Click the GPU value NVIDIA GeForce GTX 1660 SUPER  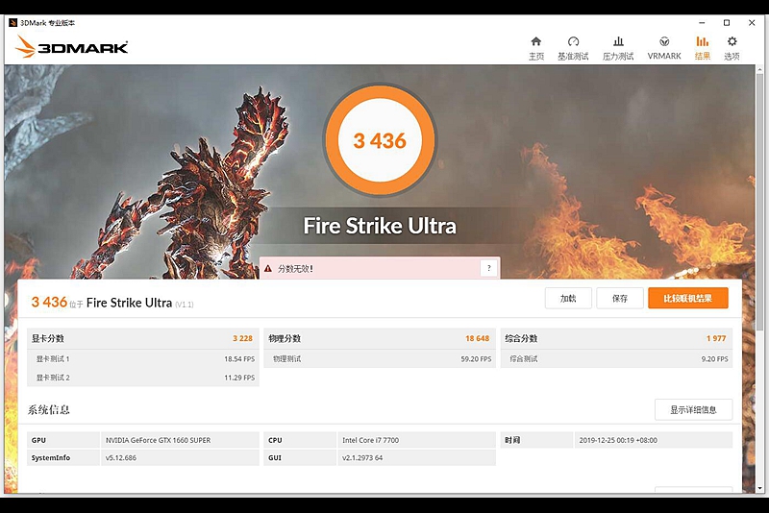tap(158, 440)
